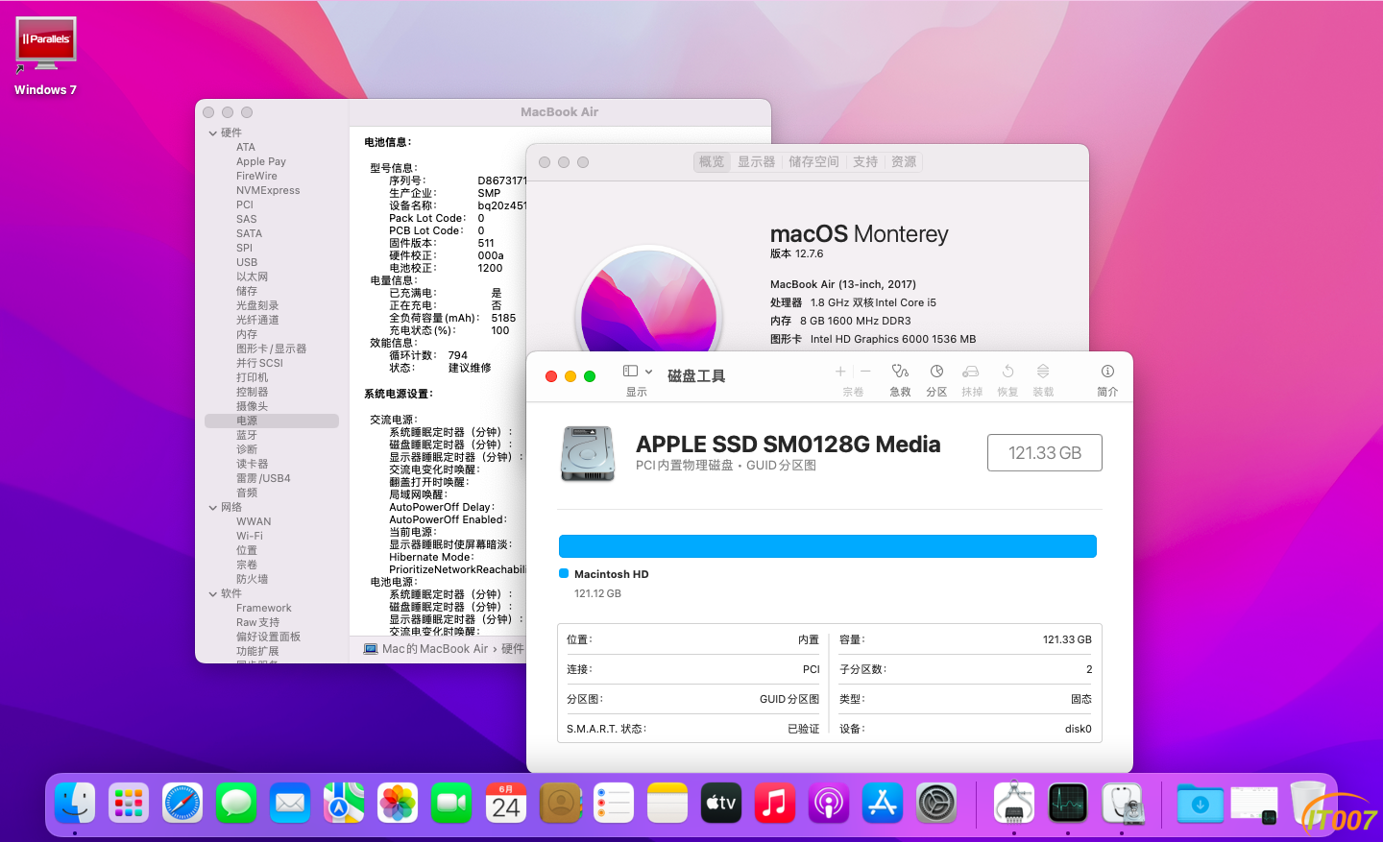Select 防火墙 under the 网络 section
The width and height of the screenshot is (1383, 842).
pyautogui.click(x=253, y=579)
